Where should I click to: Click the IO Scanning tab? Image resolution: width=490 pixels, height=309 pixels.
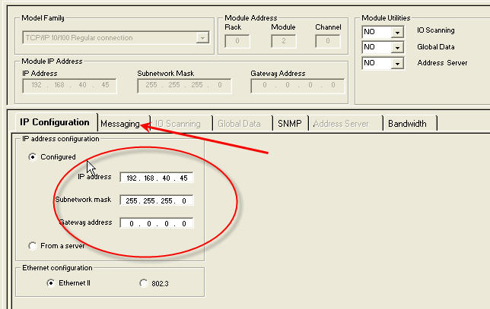(178, 124)
